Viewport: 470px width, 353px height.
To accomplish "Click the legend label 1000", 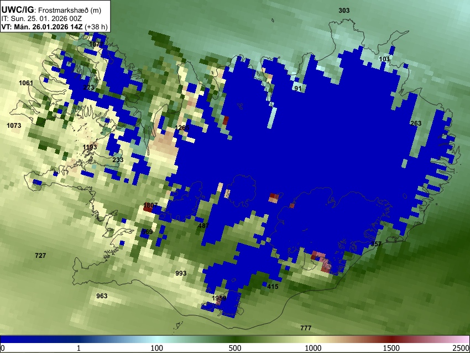I will coord(313,348).
